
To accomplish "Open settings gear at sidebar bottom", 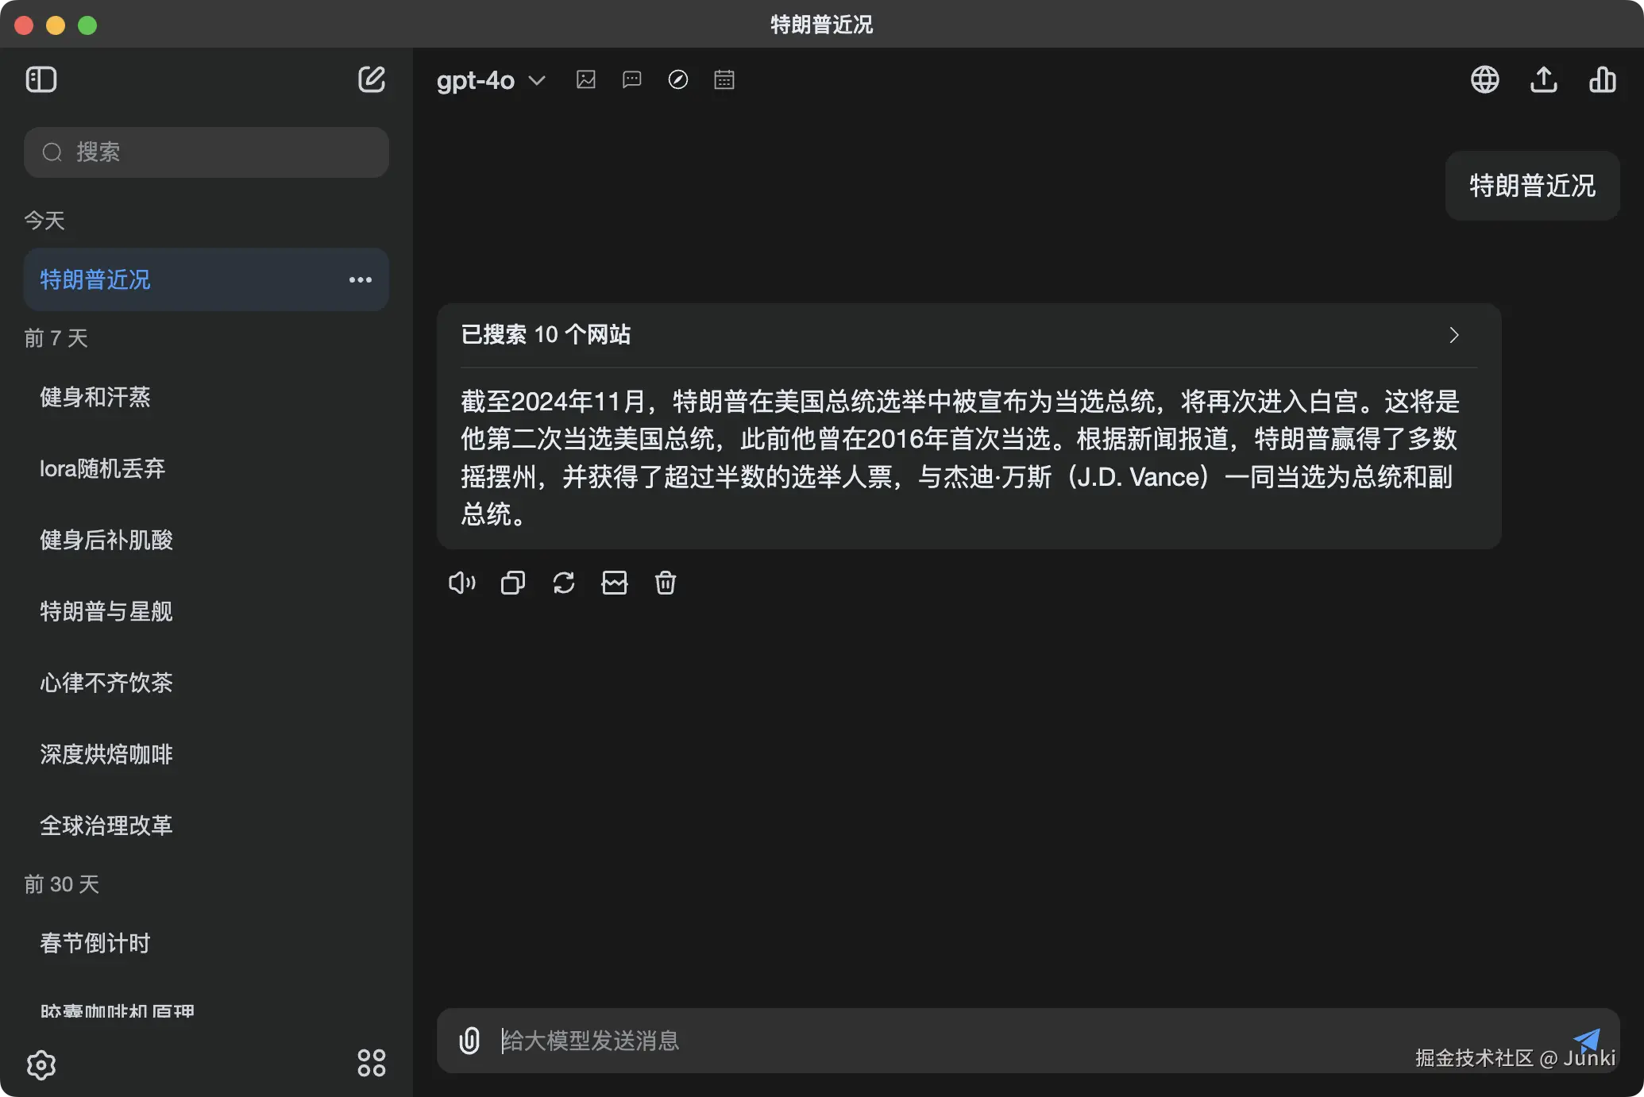I will click(x=41, y=1064).
